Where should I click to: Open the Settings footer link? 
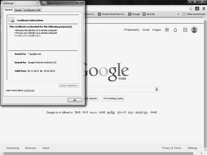coord(192,148)
